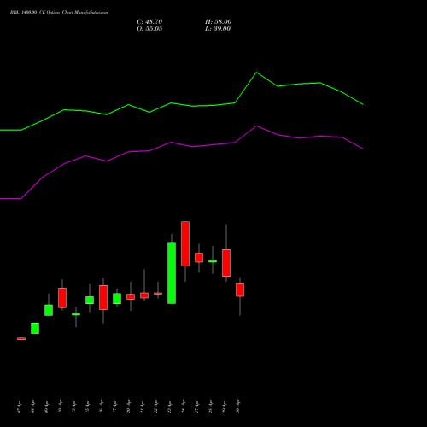Click the peak of the green line
This screenshot has width=427, height=427.
tap(256, 73)
